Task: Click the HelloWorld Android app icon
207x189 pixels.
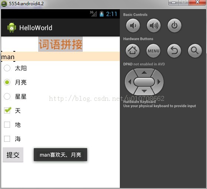Action: [x=12, y=28]
